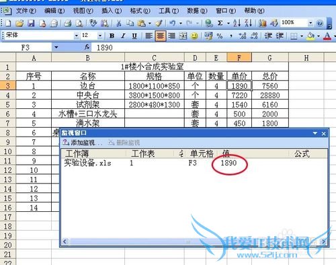The height and width of the screenshot is (265, 336).
Task: Paste from clipboard
Action: point(142,23)
